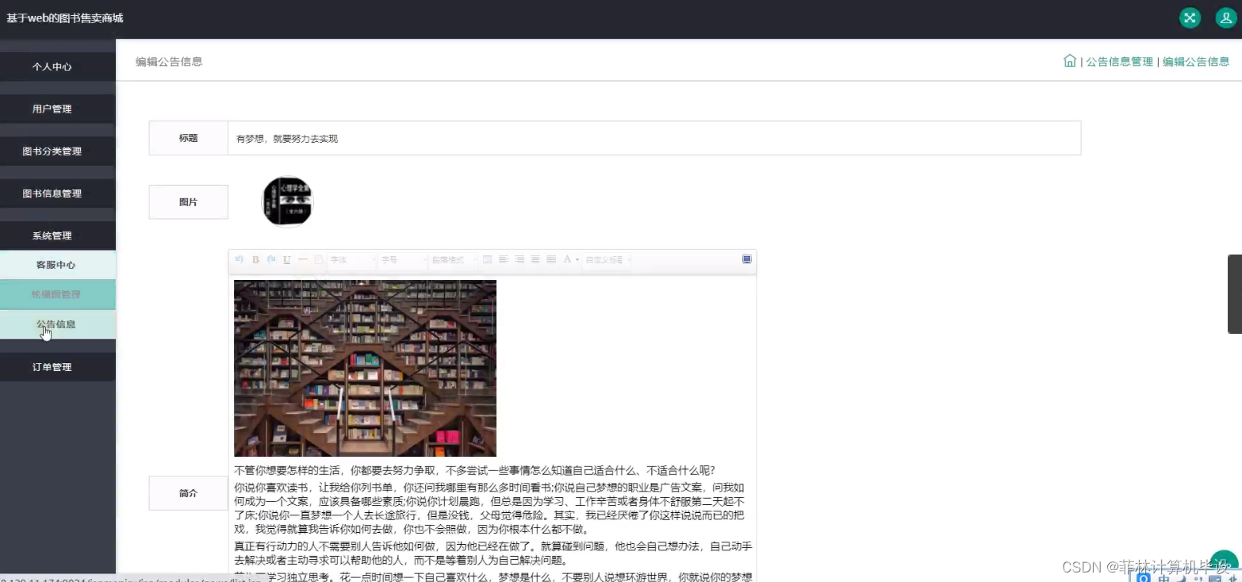Viewport: 1242px width, 582px height.
Task: Toggle bold formatting in the editor
Action: pyautogui.click(x=255, y=260)
